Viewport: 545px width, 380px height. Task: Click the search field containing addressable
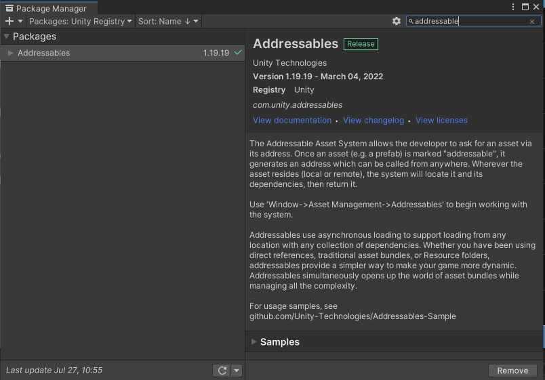point(473,21)
